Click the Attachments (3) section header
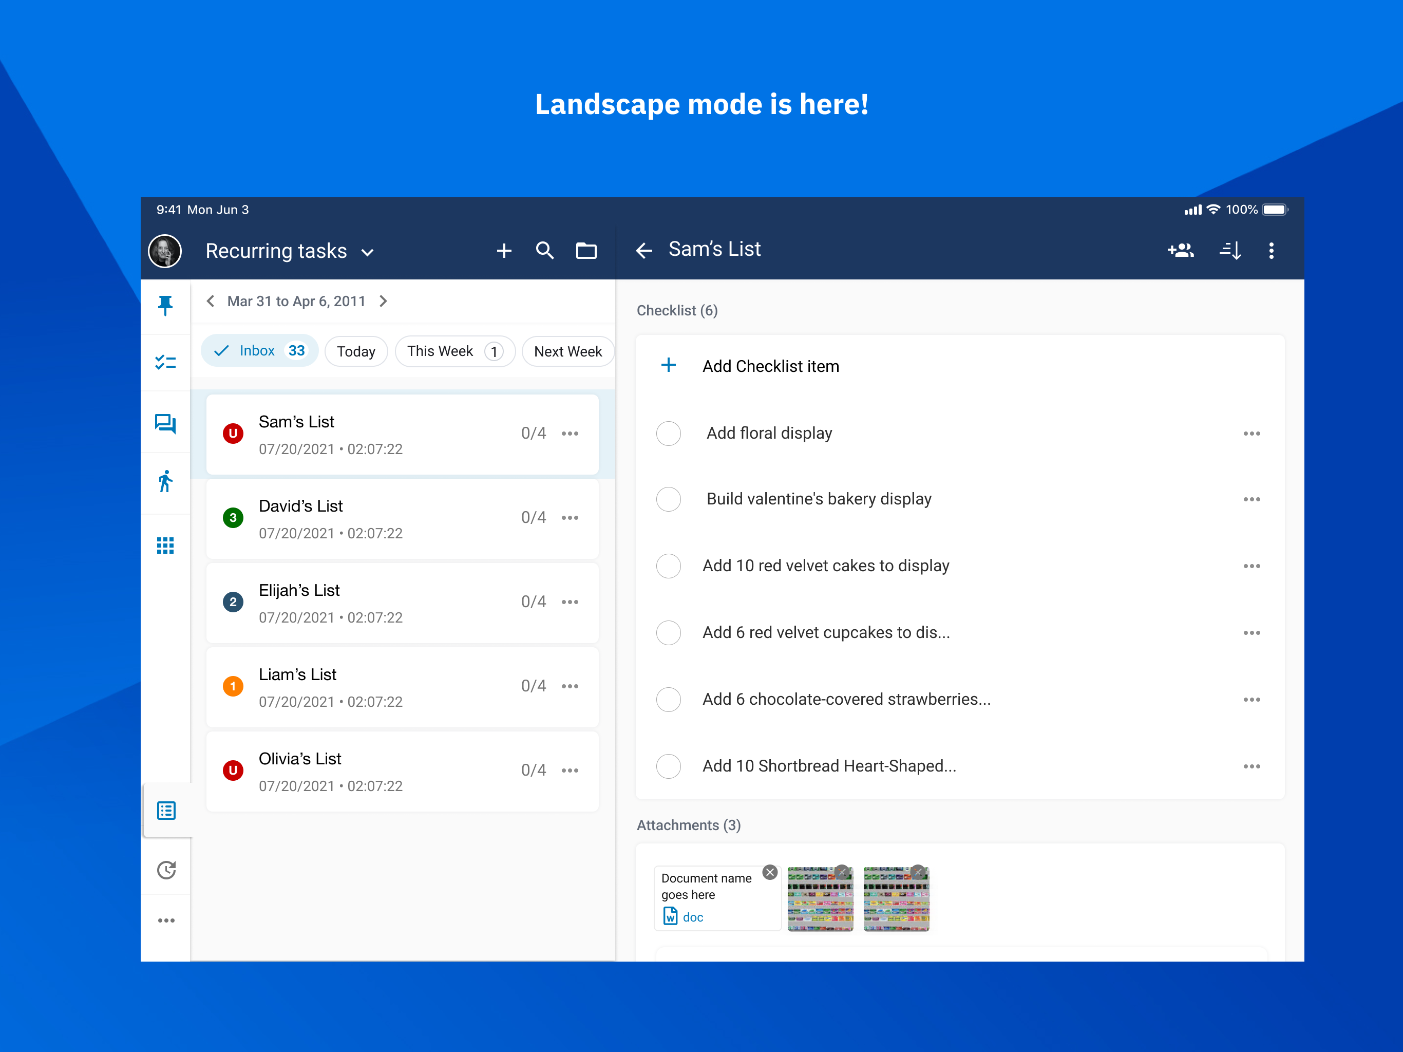Viewport: 1403px width, 1052px height. 688,825
